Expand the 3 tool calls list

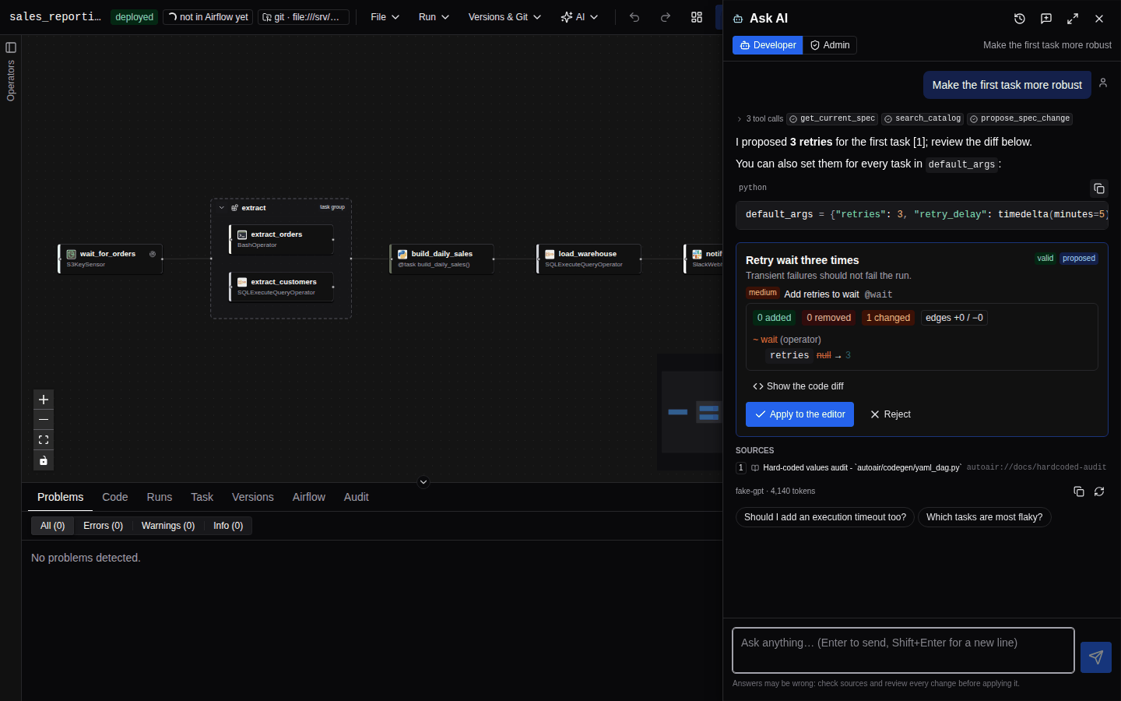[x=760, y=118]
